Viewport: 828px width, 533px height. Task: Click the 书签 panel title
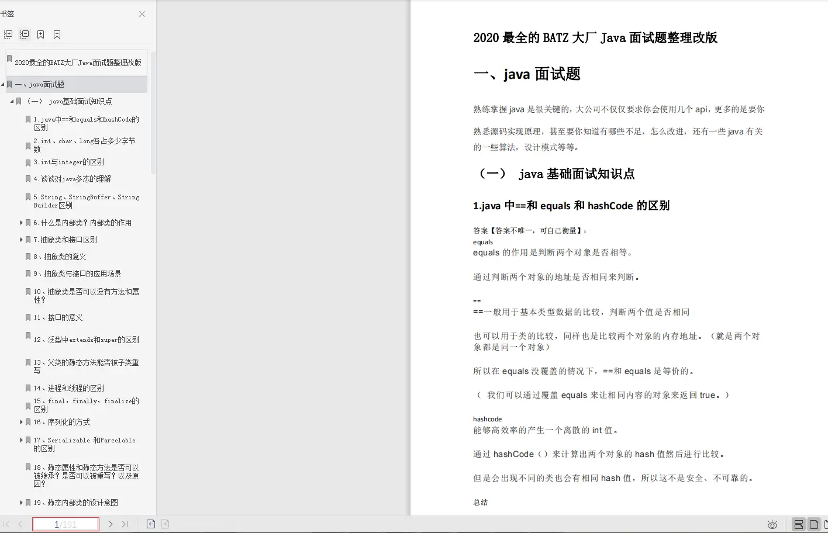tap(7, 13)
